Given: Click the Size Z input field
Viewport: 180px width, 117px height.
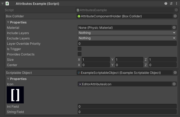Looking at the screenshot, I should point(163,60).
